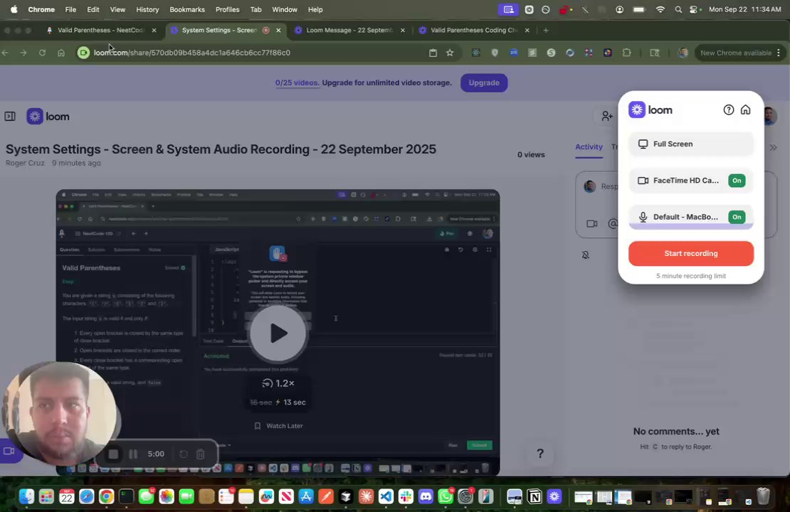Open Notion from the dock

click(x=534, y=497)
